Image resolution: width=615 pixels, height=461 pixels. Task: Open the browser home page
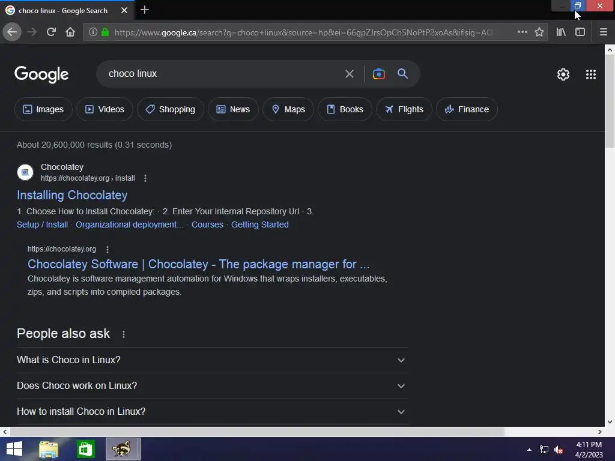click(70, 32)
